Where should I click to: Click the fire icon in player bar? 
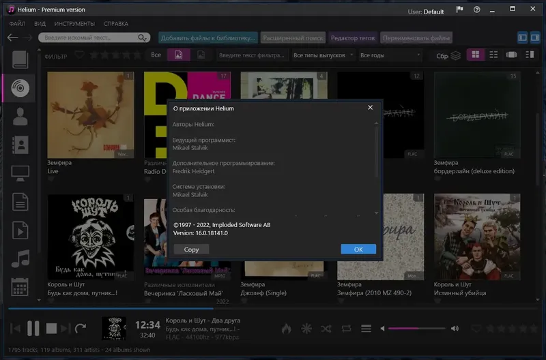tap(286, 329)
